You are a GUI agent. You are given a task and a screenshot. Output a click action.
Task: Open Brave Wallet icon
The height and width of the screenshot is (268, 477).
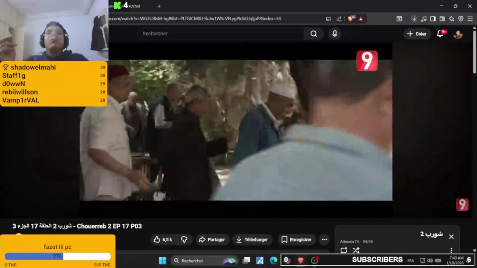click(442, 19)
